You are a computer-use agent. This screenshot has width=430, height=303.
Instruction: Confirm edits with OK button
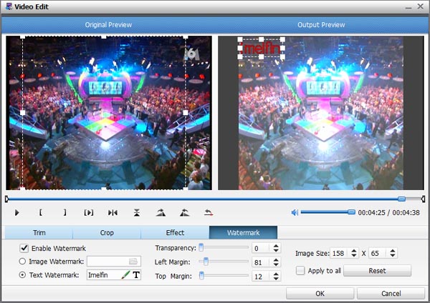[320, 294]
